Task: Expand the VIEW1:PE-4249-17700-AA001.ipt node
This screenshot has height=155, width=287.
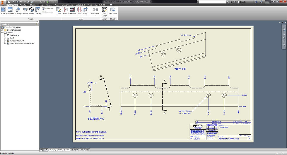Action: coord(5,43)
